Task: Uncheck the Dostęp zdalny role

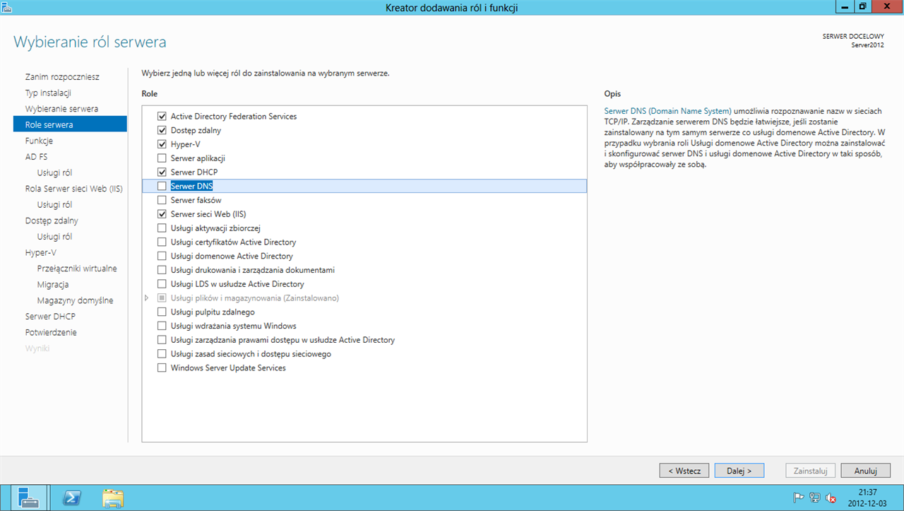Action: click(162, 130)
